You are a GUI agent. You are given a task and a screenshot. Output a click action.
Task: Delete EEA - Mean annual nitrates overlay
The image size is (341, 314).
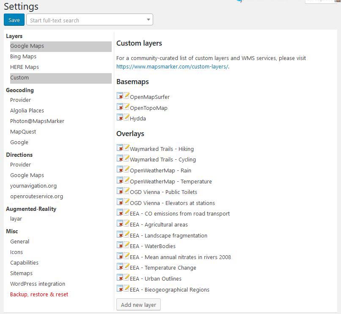[x=120, y=256]
